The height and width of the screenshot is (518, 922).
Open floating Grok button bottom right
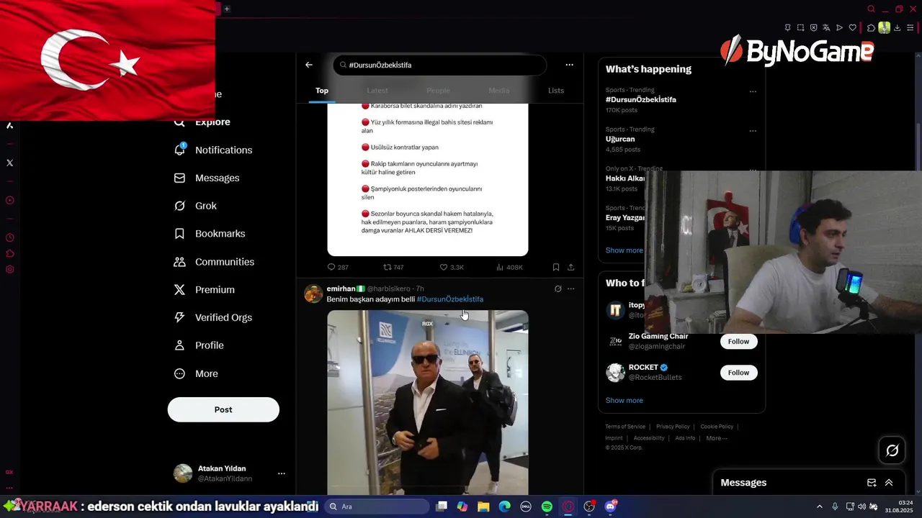(892, 450)
